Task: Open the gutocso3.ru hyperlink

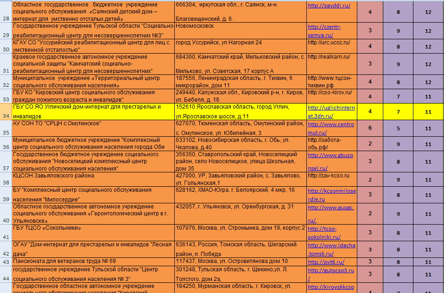Action: 331,275
